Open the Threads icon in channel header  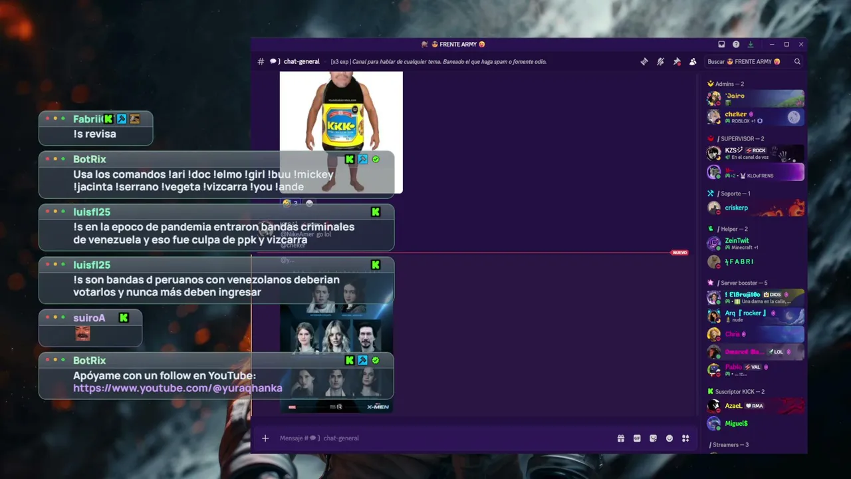click(644, 61)
